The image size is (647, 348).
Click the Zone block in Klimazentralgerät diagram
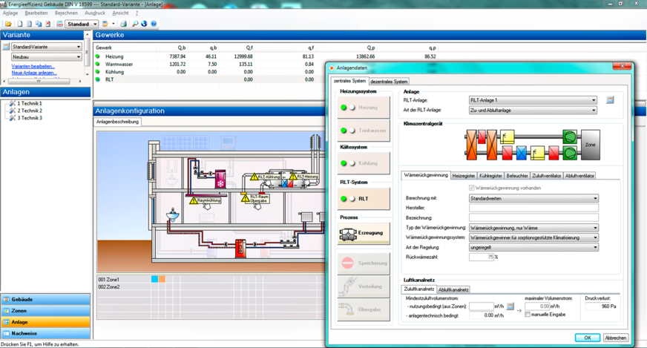(591, 145)
